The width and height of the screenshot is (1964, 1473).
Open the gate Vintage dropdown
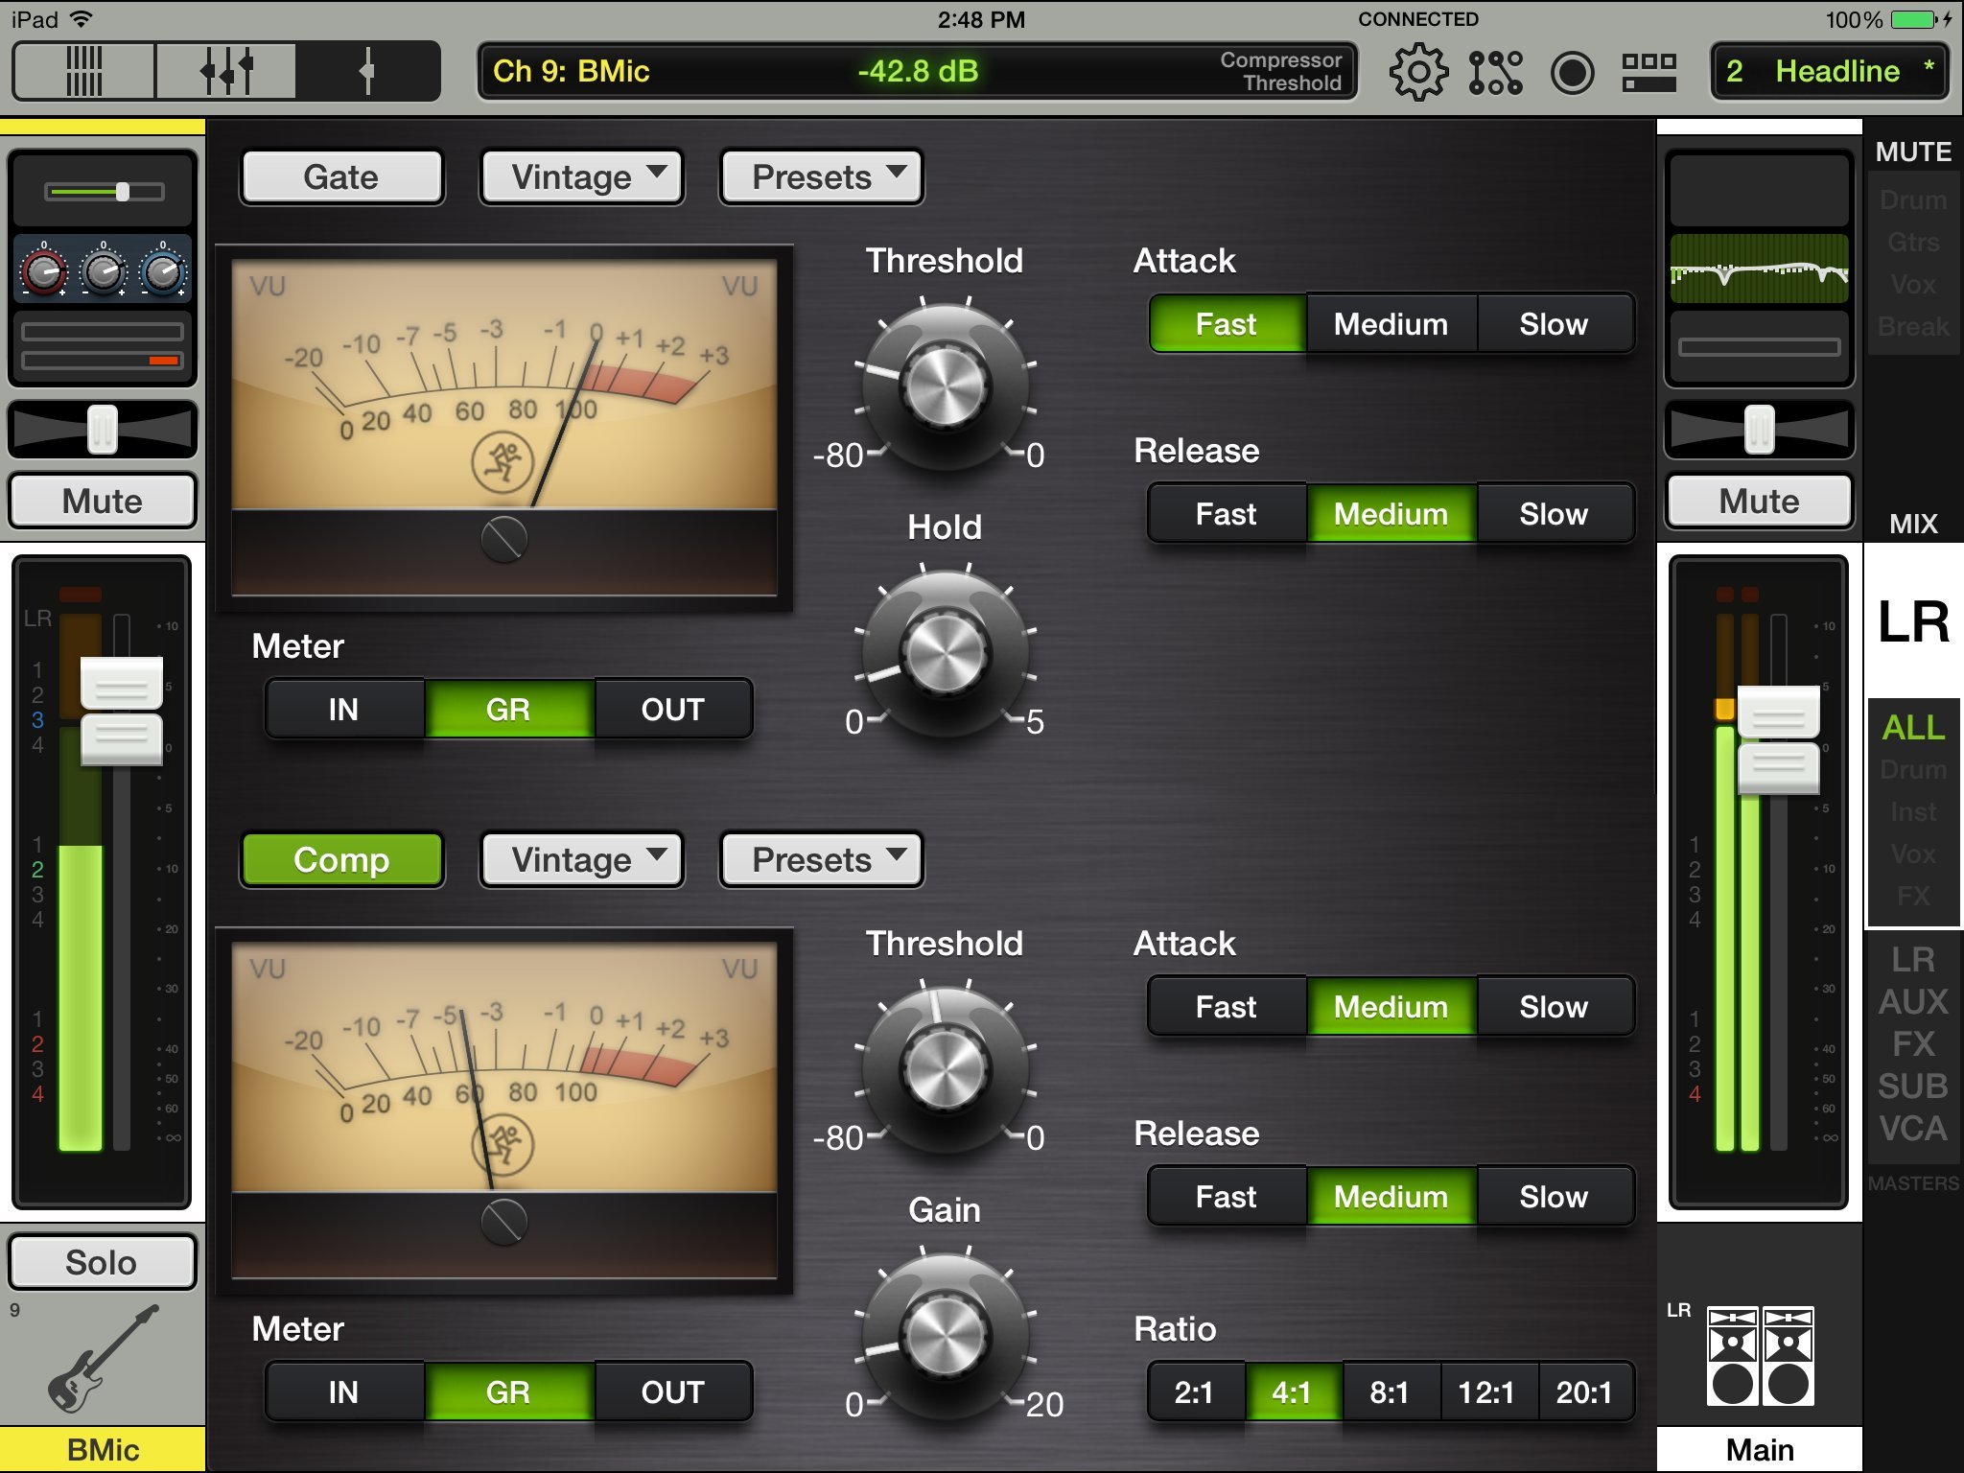pyautogui.click(x=582, y=176)
